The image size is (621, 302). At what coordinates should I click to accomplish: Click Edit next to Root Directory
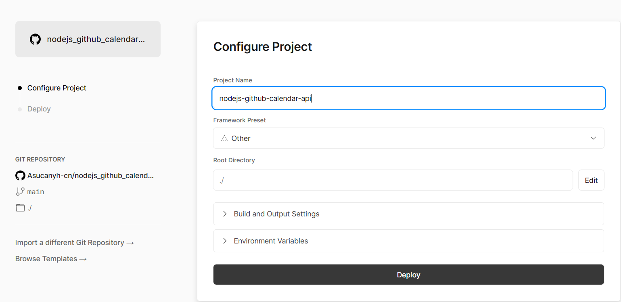click(x=591, y=180)
